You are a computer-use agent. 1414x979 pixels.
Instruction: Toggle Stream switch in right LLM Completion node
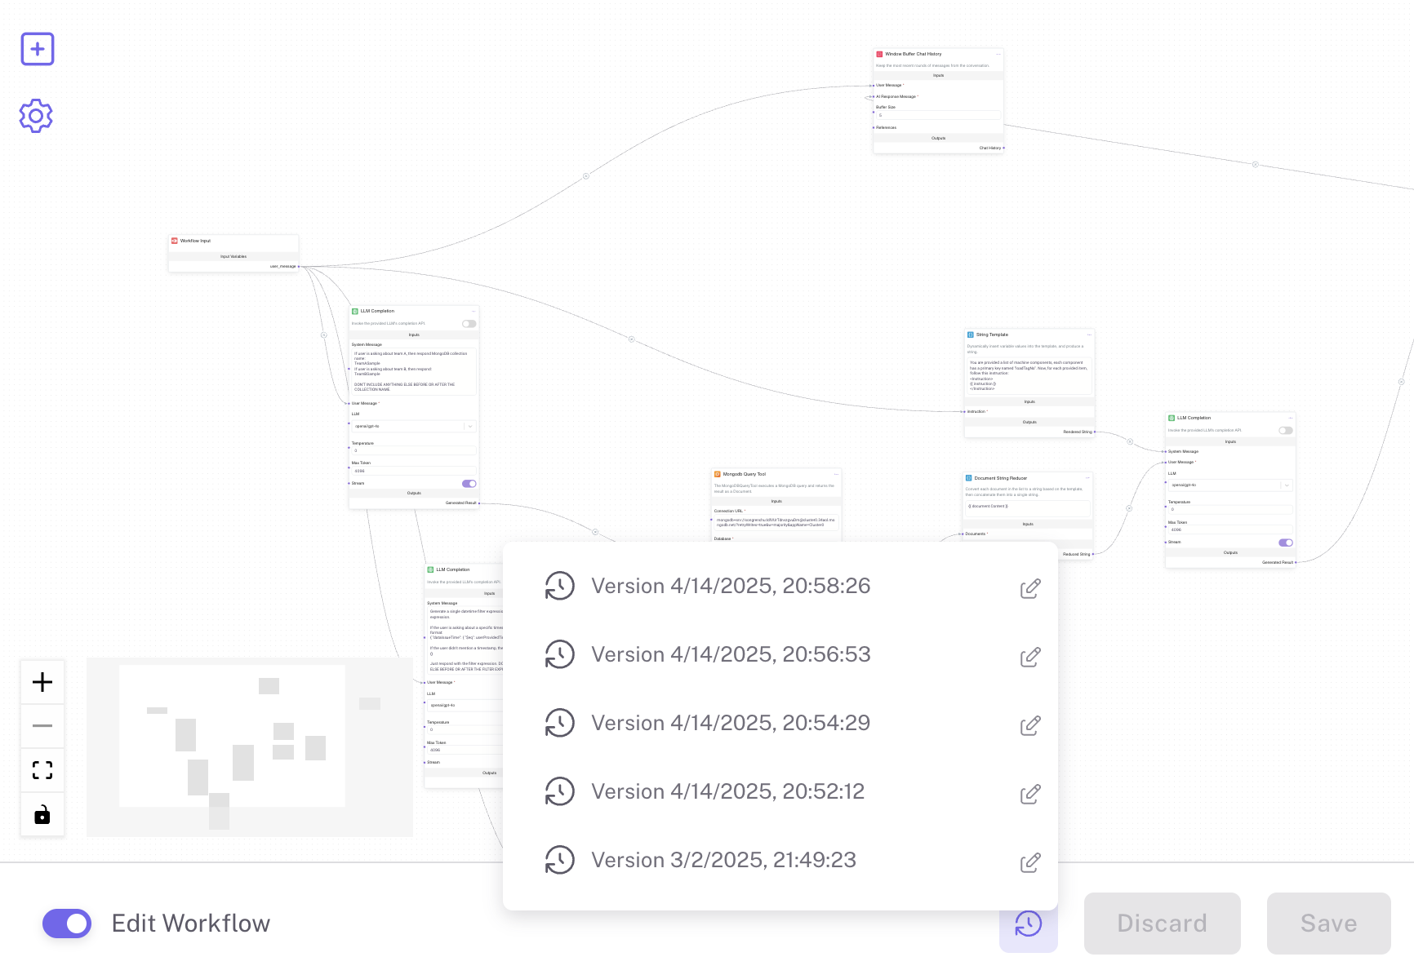1285,543
